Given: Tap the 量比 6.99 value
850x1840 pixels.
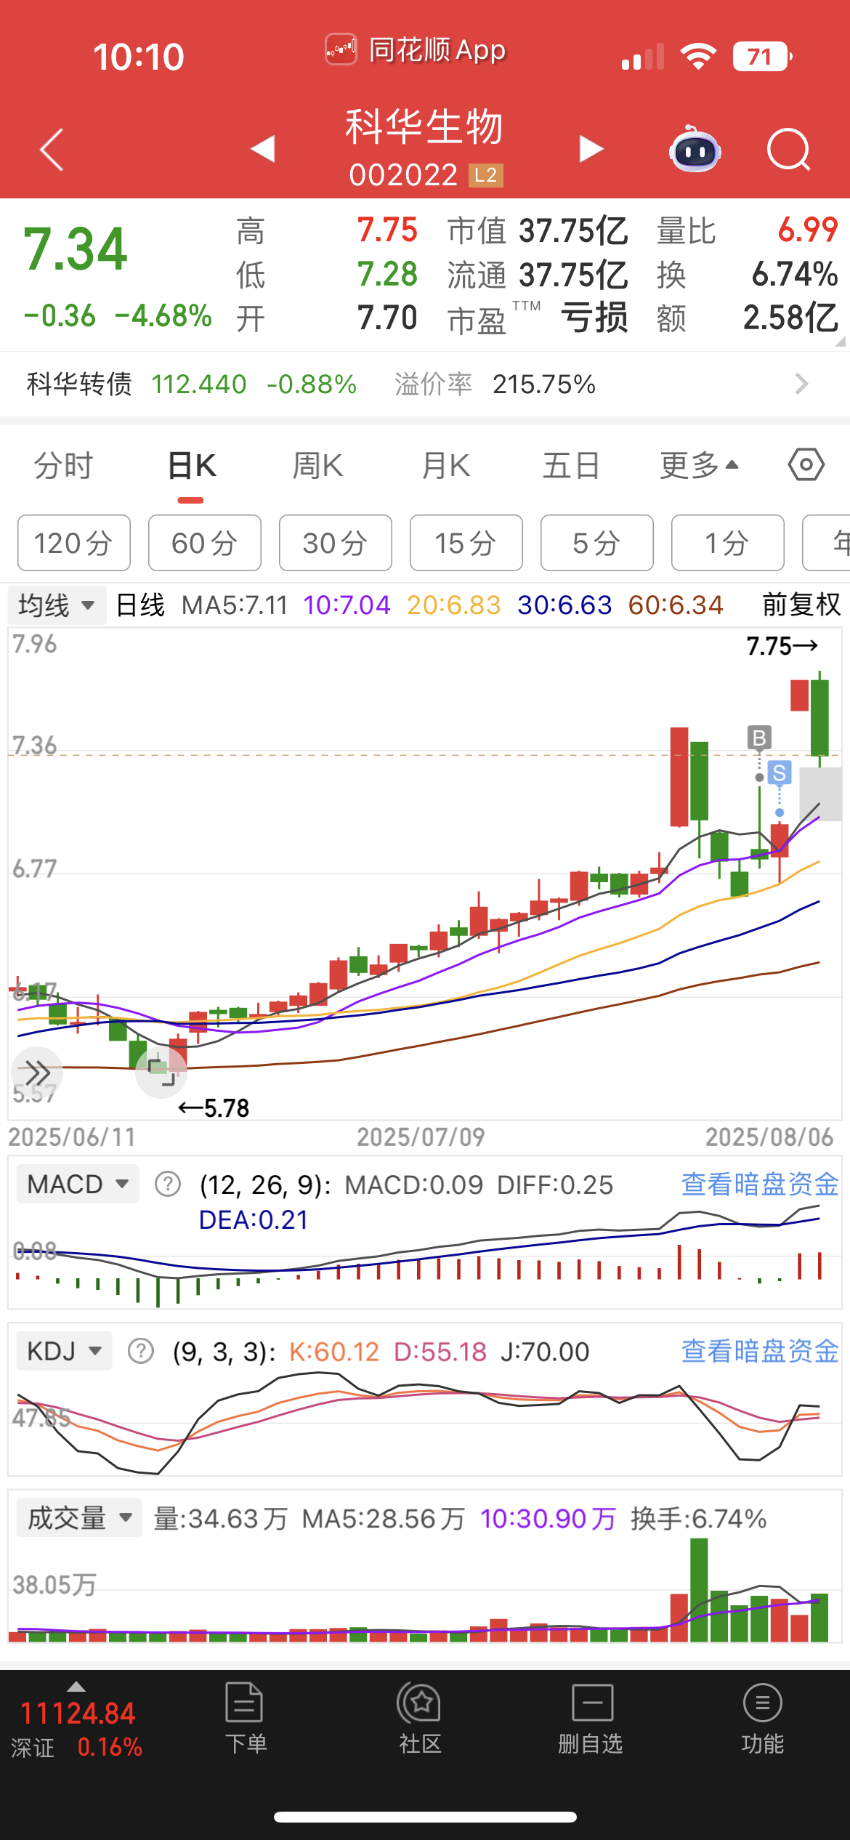Looking at the screenshot, I should pyautogui.click(x=808, y=230).
